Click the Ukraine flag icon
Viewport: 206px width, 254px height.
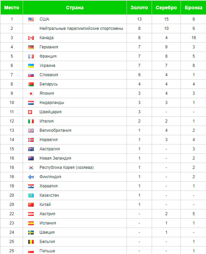pyautogui.click(x=31, y=66)
